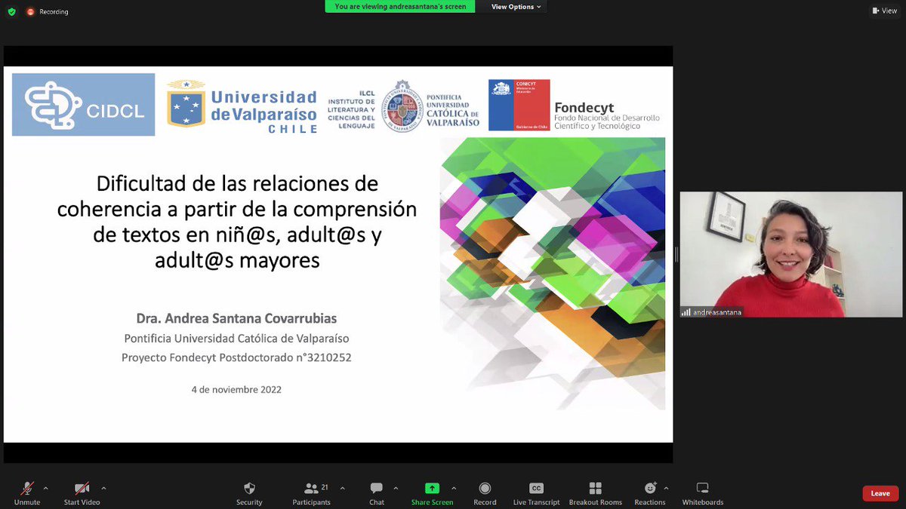Screen dimensions: 906x509
Task: Click 'Pontificia Universidad Católica de Valparaíso' subtitle text
Action: (x=236, y=339)
